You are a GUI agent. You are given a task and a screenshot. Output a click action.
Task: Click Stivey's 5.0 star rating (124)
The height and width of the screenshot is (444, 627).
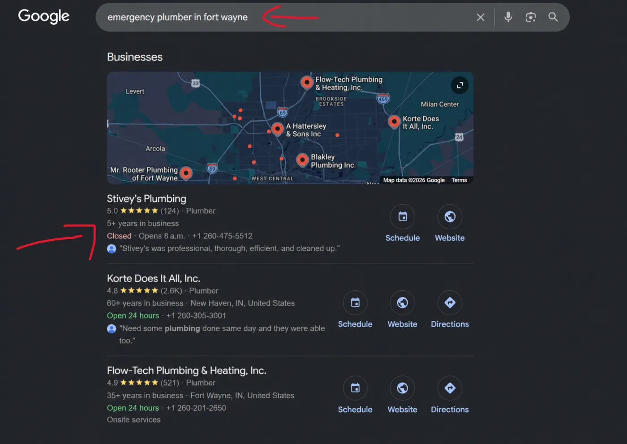[x=143, y=211]
